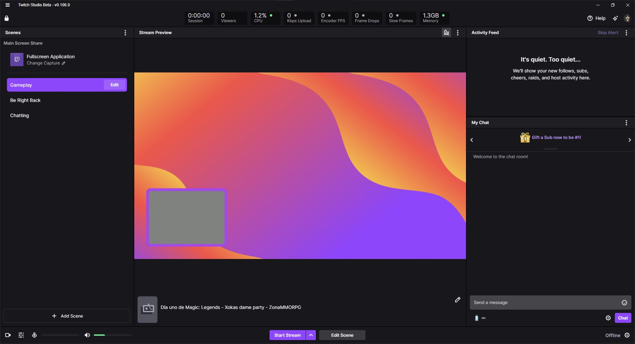Click the Add Scene button
Screen dimensions: 635x344
point(67,316)
